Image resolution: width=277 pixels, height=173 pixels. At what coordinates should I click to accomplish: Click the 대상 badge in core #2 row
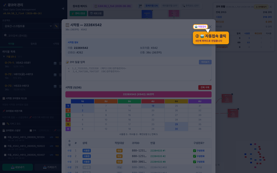pyautogui.click(x=119, y=156)
